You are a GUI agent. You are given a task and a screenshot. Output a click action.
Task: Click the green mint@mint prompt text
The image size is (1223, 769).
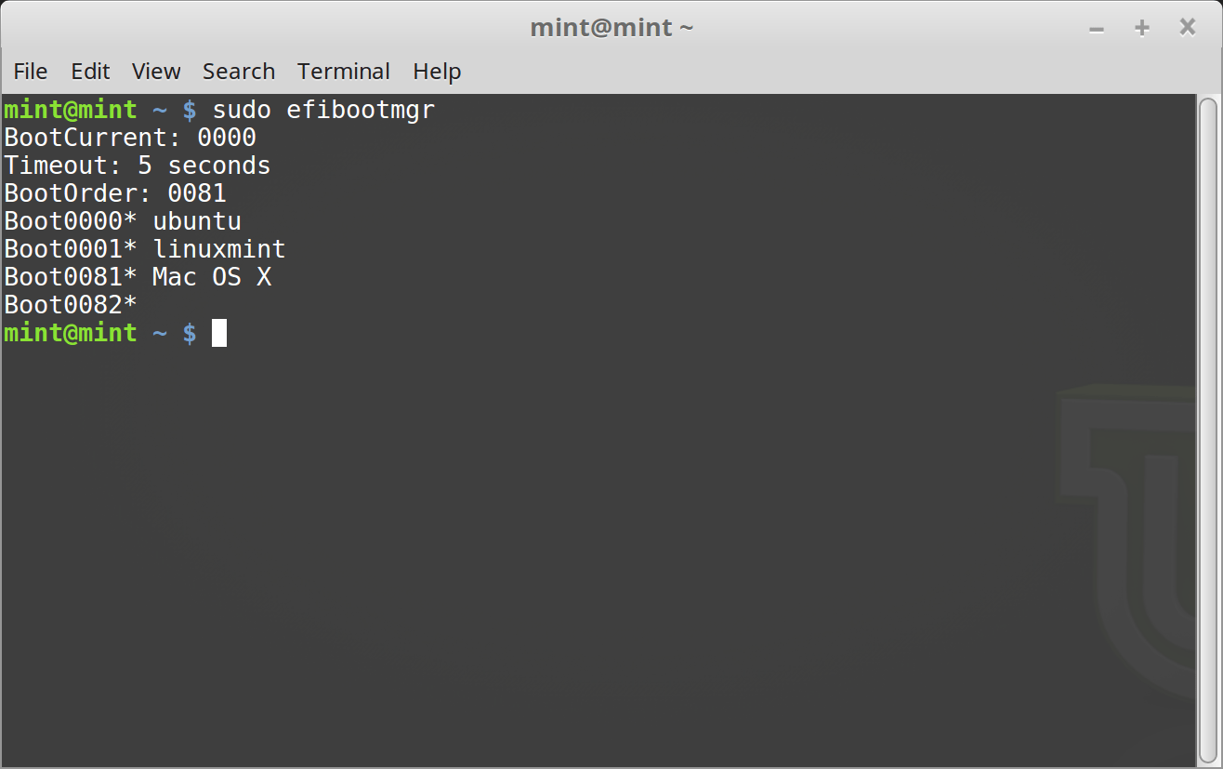70,333
